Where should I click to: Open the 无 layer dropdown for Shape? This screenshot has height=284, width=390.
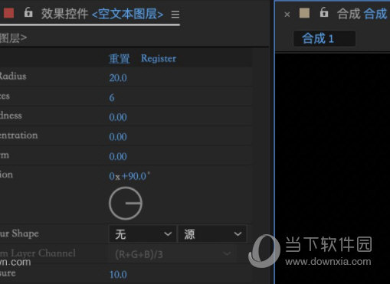pyautogui.click(x=143, y=233)
